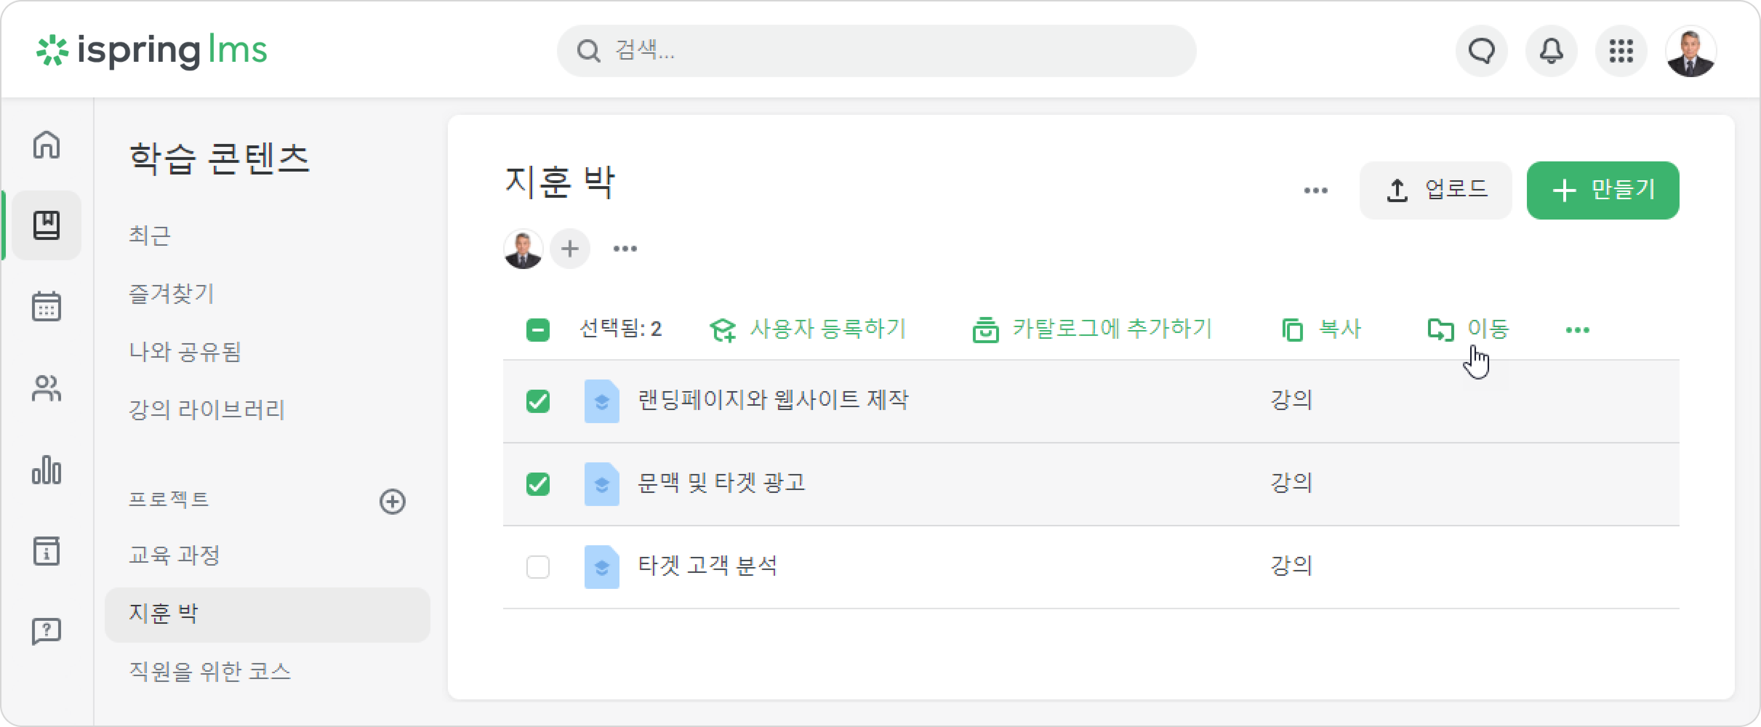This screenshot has height=727, width=1761.
Task: Open the home icon in the sidebar
Action: tap(47, 144)
